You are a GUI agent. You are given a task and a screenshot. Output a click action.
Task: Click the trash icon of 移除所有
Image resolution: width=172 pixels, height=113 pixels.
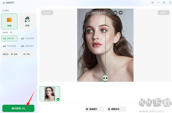tap(109, 109)
